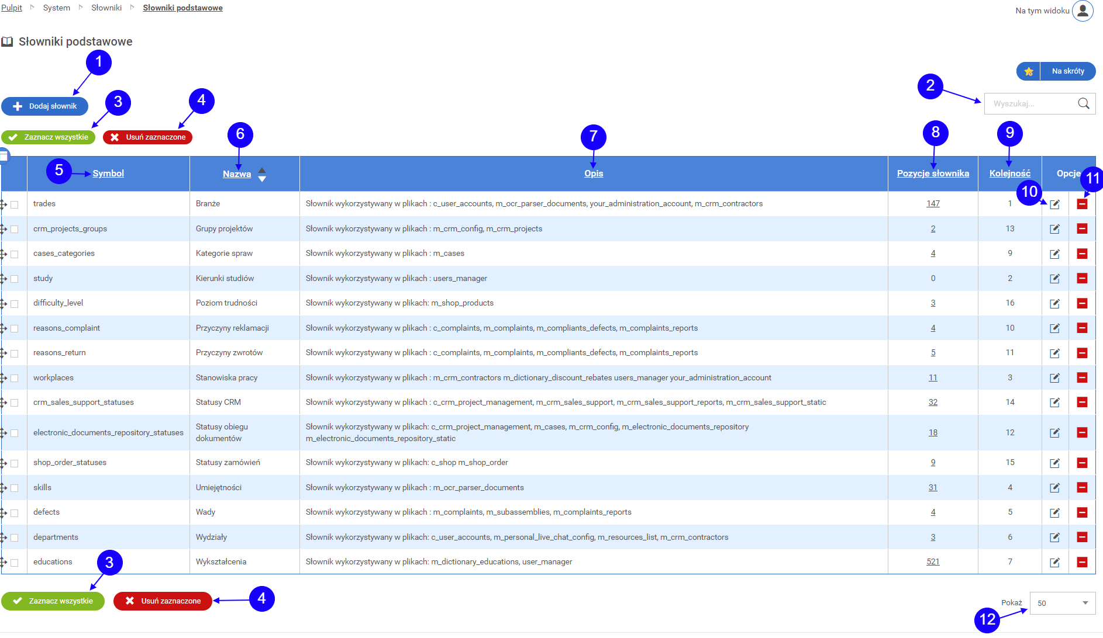This screenshot has height=638, width=1103.
Task: Delete the educations dictionary
Action: point(1082,562)
